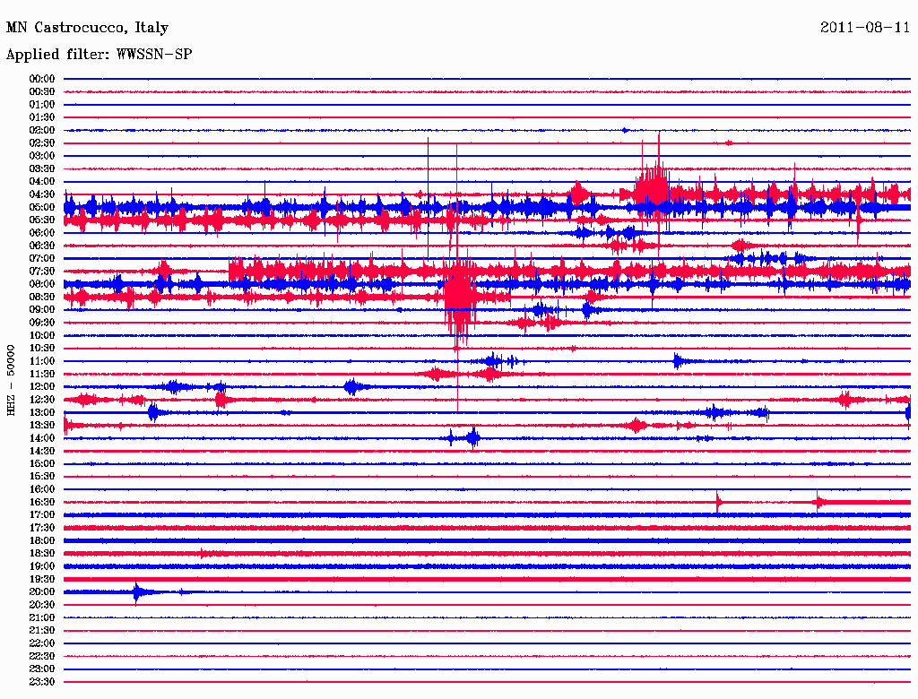Image resolution: width=918 pixels, height=699 pixels.
Task: Click the 16:30 time label
Action: click(42, 503)
